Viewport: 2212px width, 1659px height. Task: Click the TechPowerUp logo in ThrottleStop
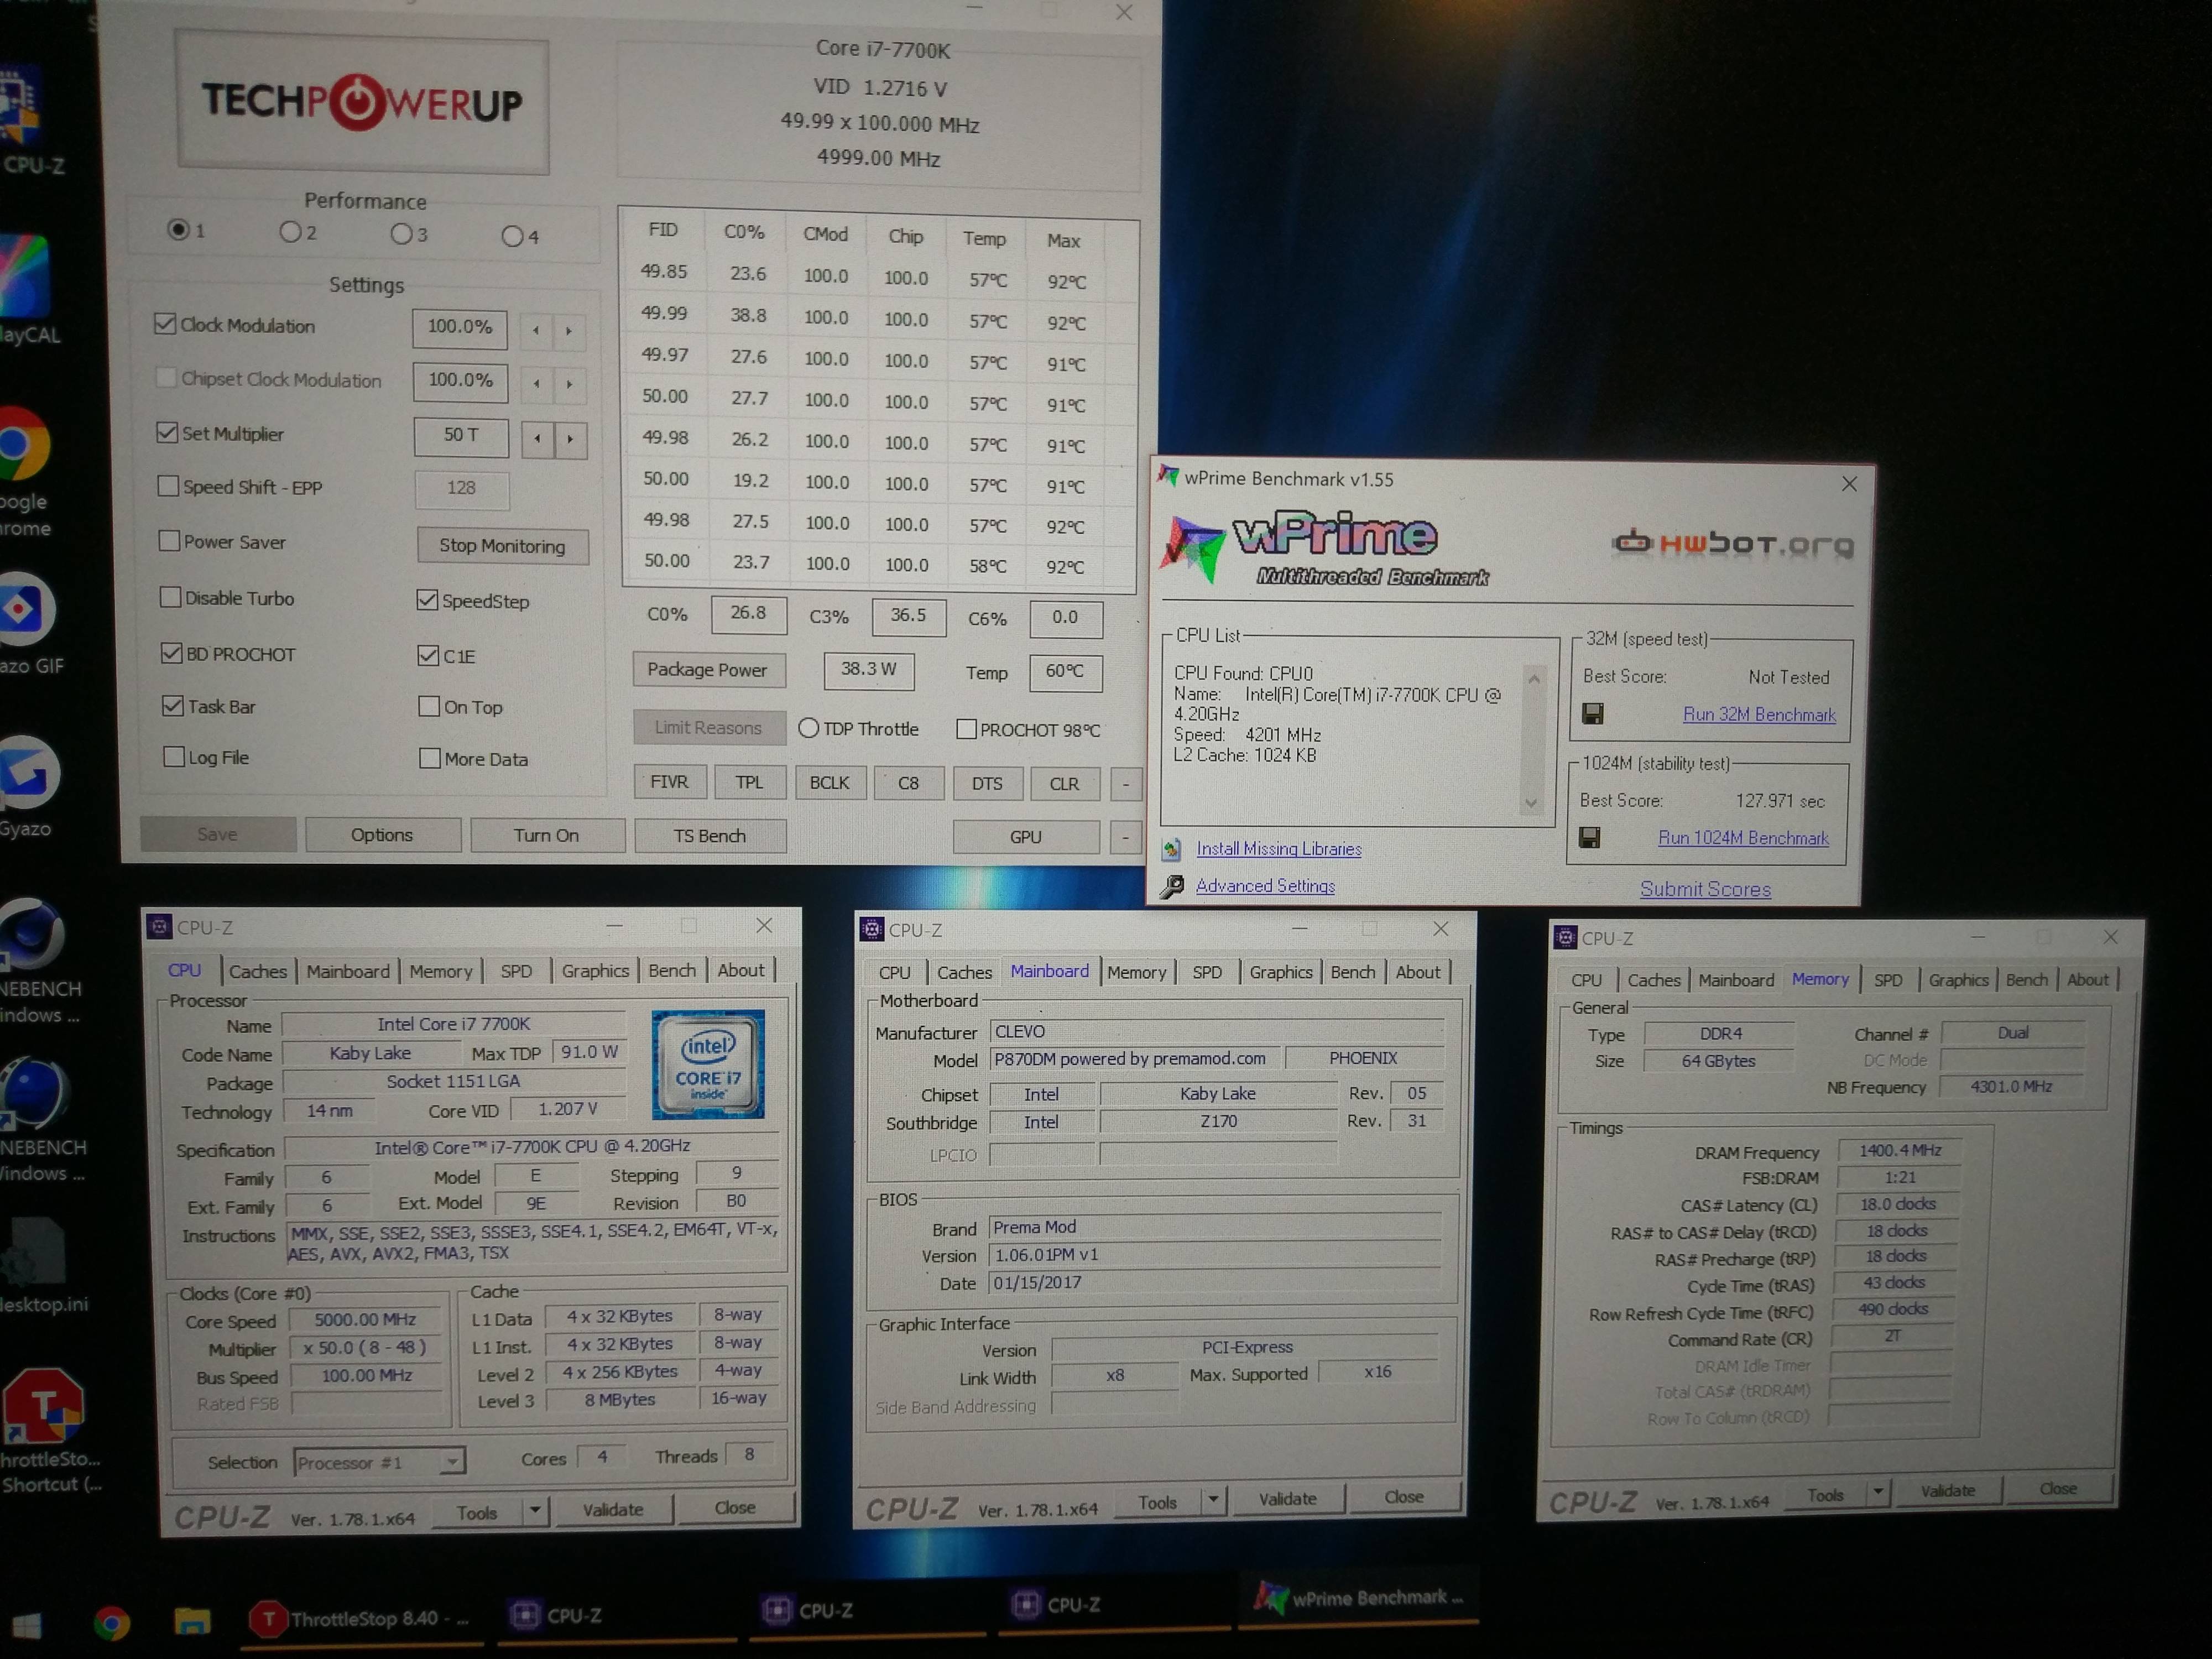pyautogui.click(x=363, y=103)
